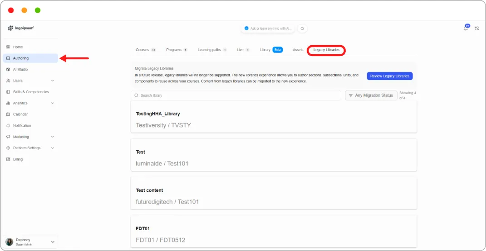Open Any Migration Status filter
This screenshot has width=486, height=251.
coord(371,95)
